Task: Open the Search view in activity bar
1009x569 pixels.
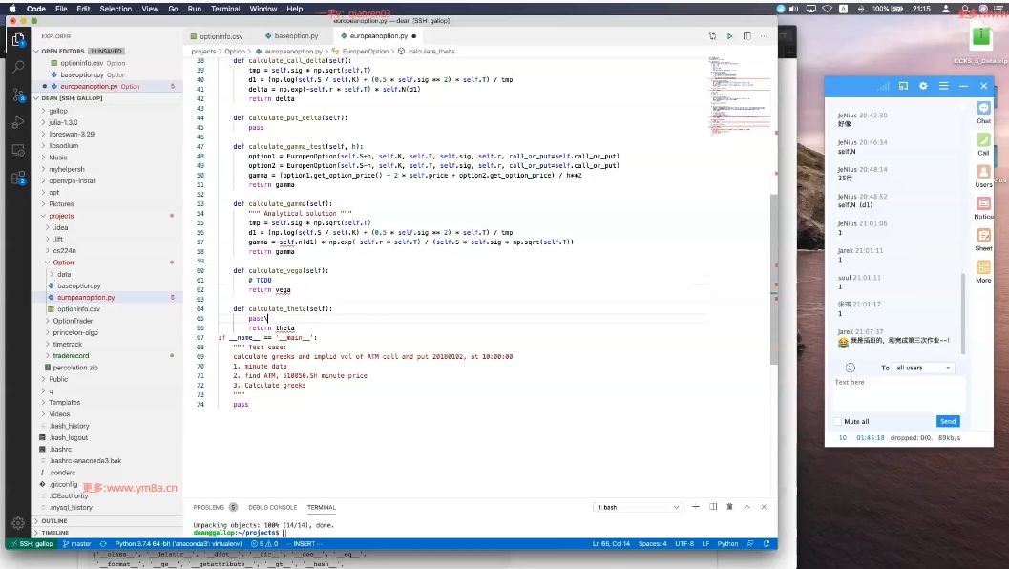Action: [19, 66]
